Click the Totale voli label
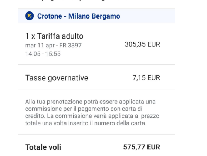Viewport: 207px width, 156px height. 43,147
